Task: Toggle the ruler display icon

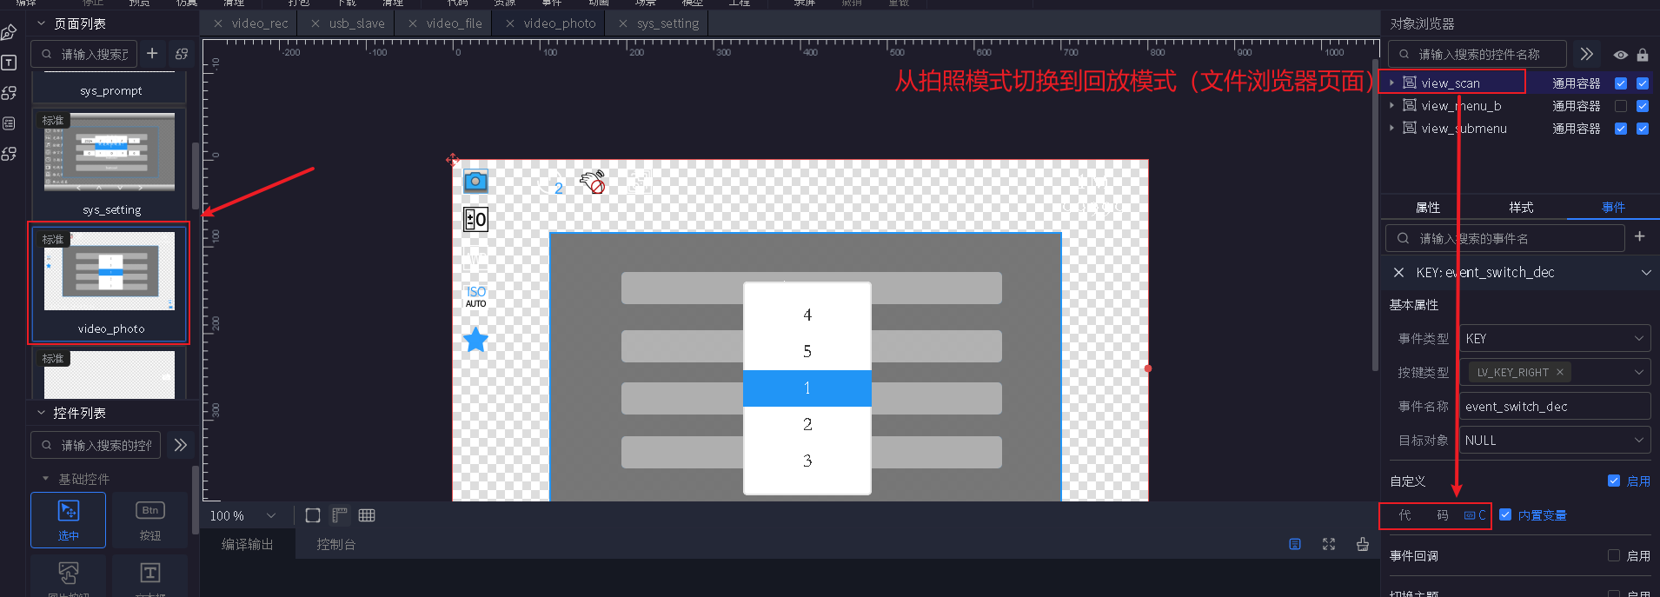Action: pos(340,515)
